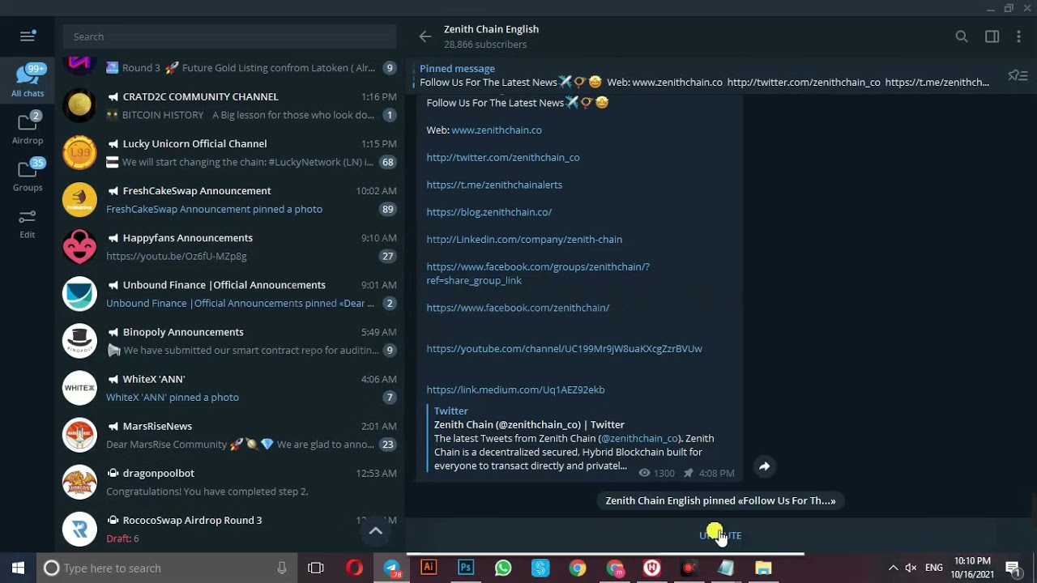Open blog.zenithchain.co link
The width and height of the screenshot is (1037, 583).
(x=489, y=212)
